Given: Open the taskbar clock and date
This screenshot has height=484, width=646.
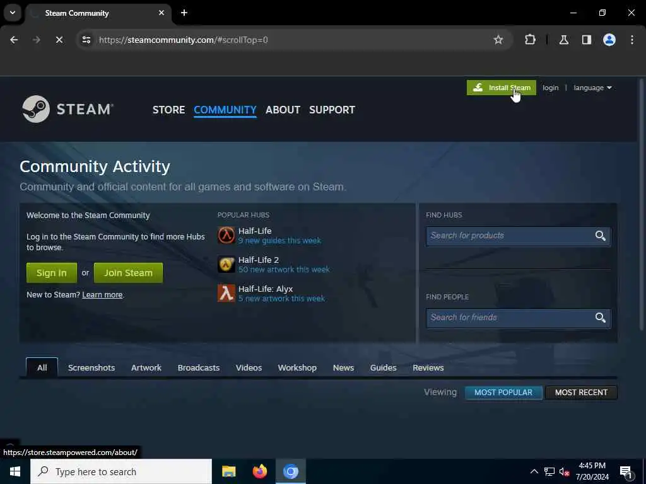Looking at the screenshot, I should (x=592, y=471).
